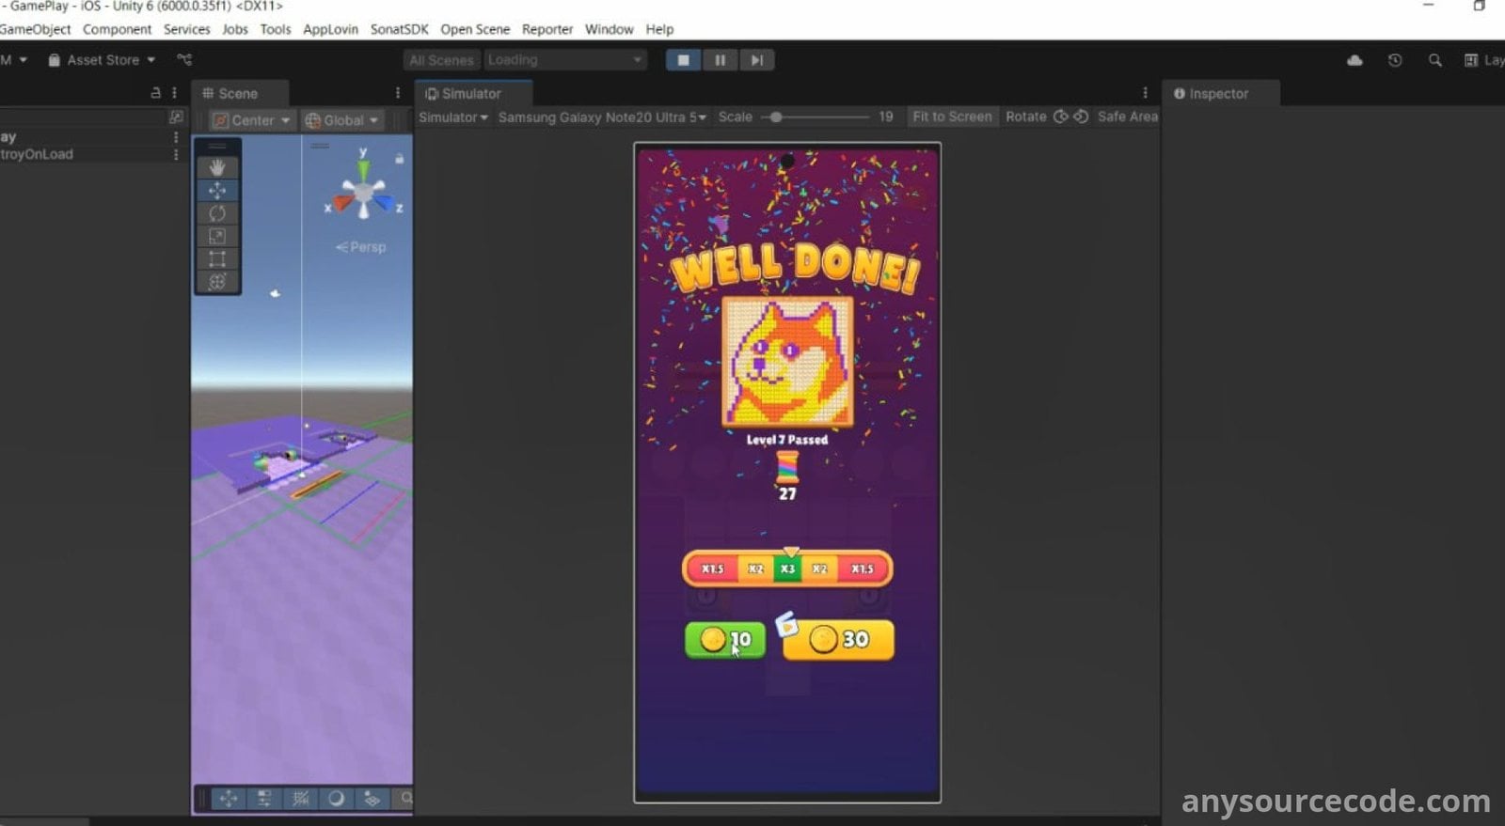Claim the green 10 coins button
Image resolution: width=1505 pixels, height=826 pixels.
725,640
